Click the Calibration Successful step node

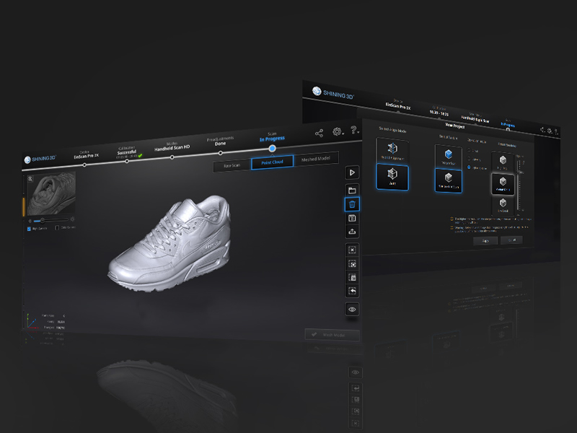(x=127, y=161)
